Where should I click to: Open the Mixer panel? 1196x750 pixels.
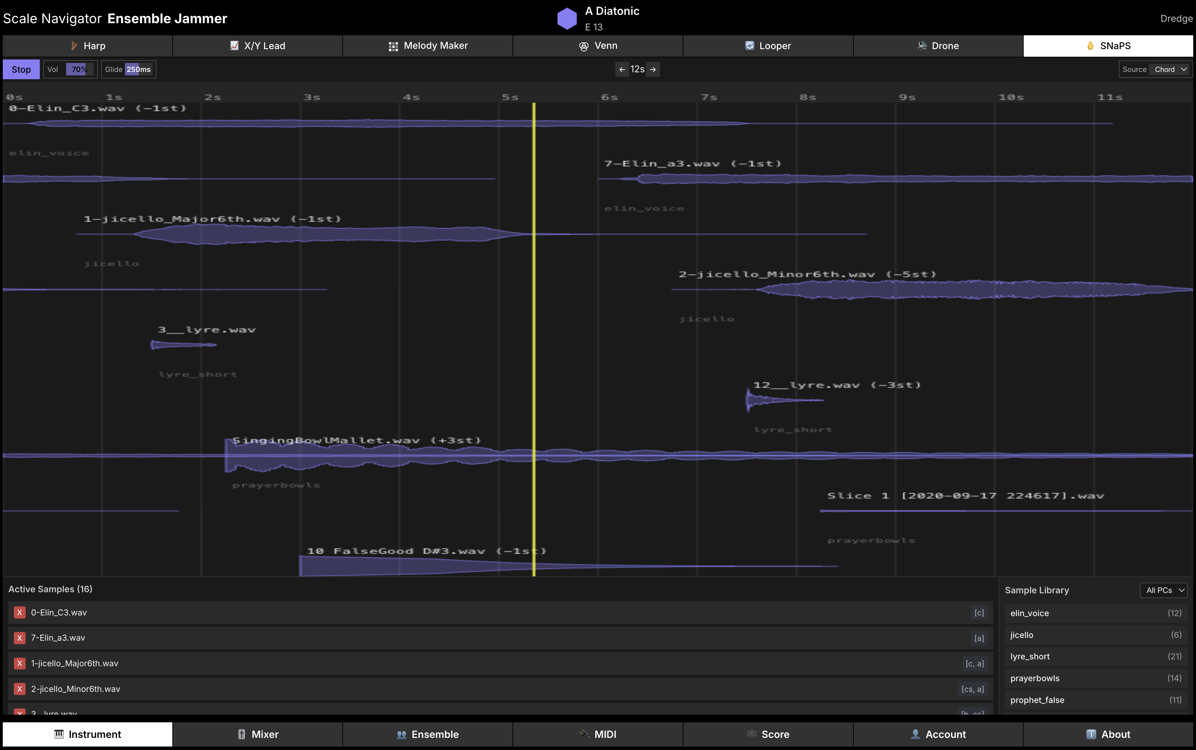[257, 734]
